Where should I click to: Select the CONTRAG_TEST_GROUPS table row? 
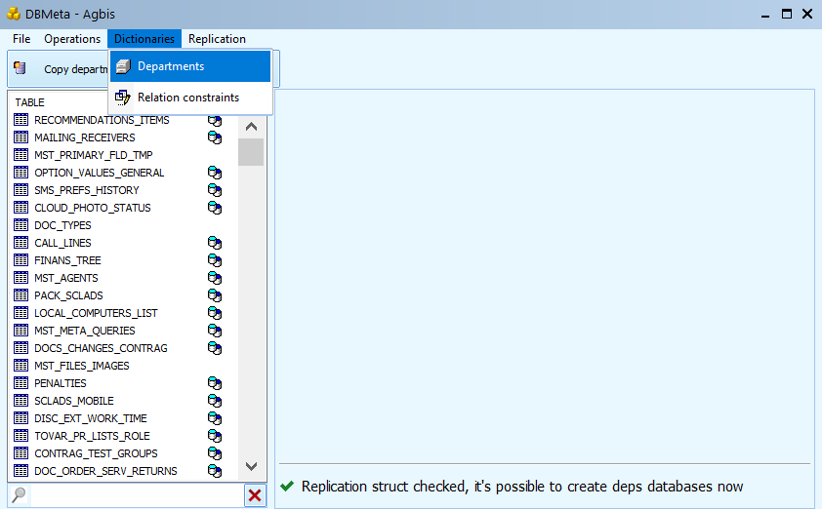point(123,453)
